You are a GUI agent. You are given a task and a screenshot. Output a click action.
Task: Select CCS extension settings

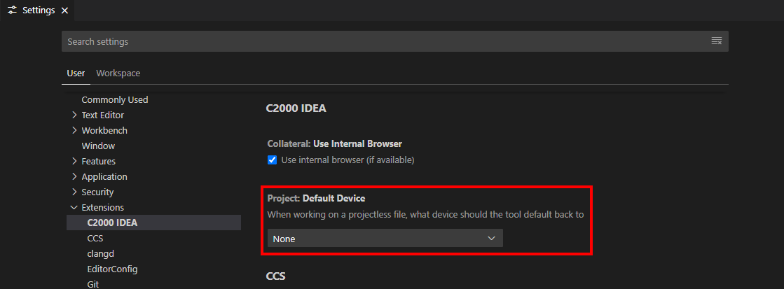coord(95,239)
